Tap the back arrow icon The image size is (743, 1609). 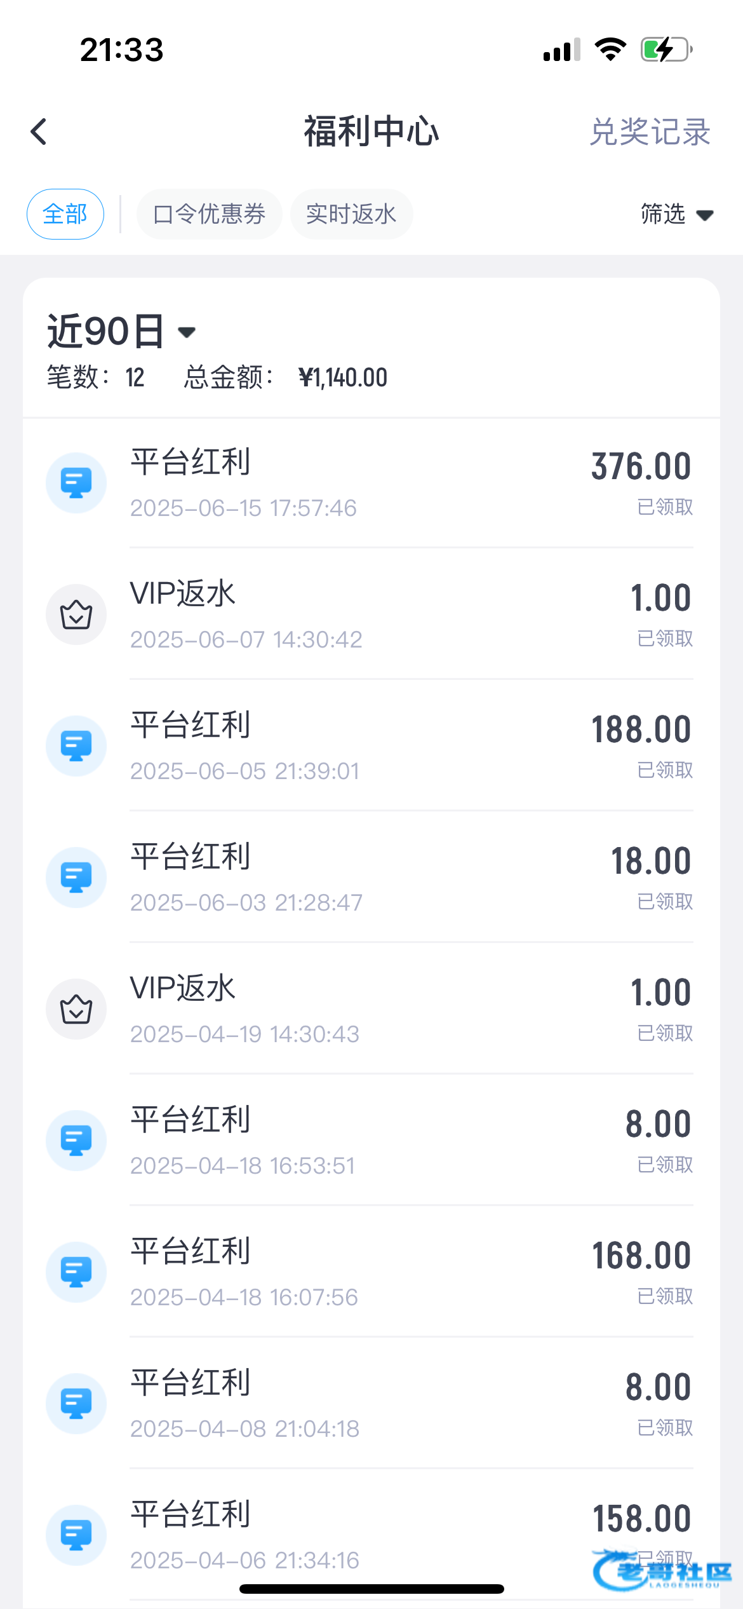[x=39, y=132]
